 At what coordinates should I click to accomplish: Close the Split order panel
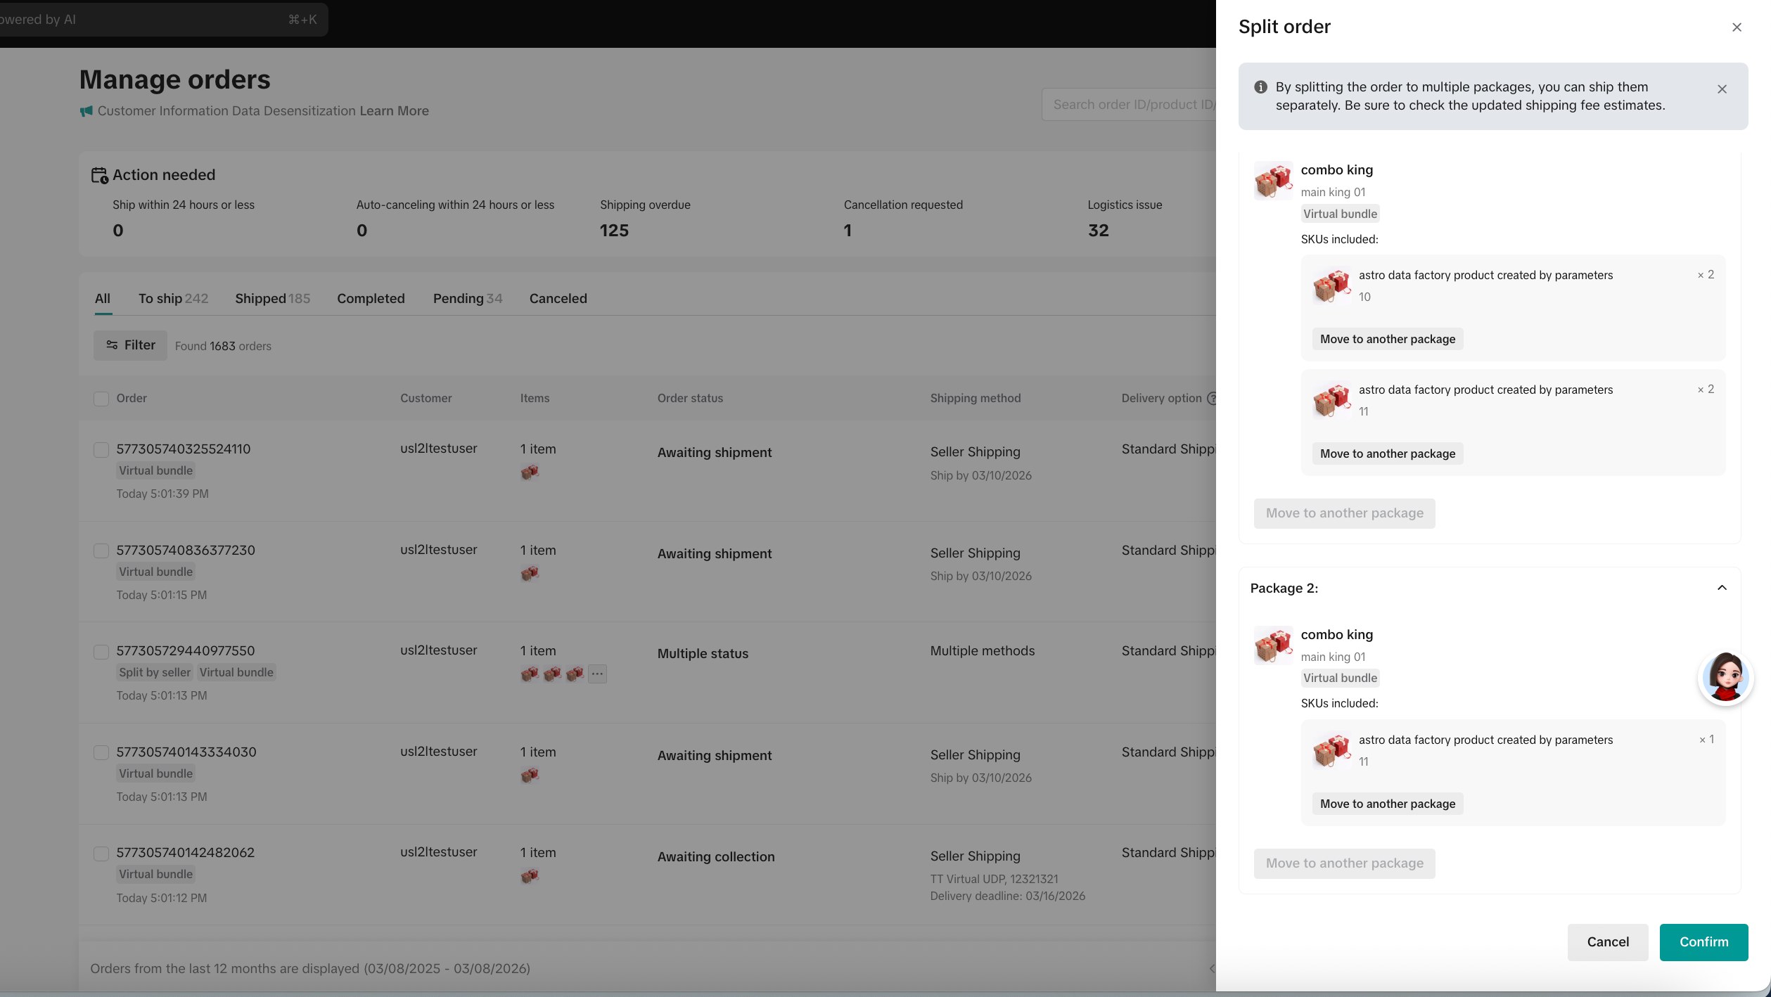1737,27
